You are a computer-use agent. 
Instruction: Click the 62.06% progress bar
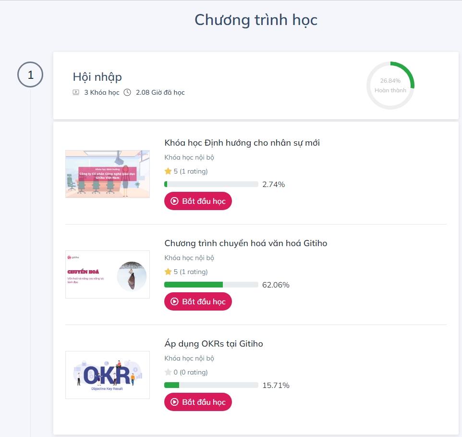pyautogui.click(x=211, y=285)
